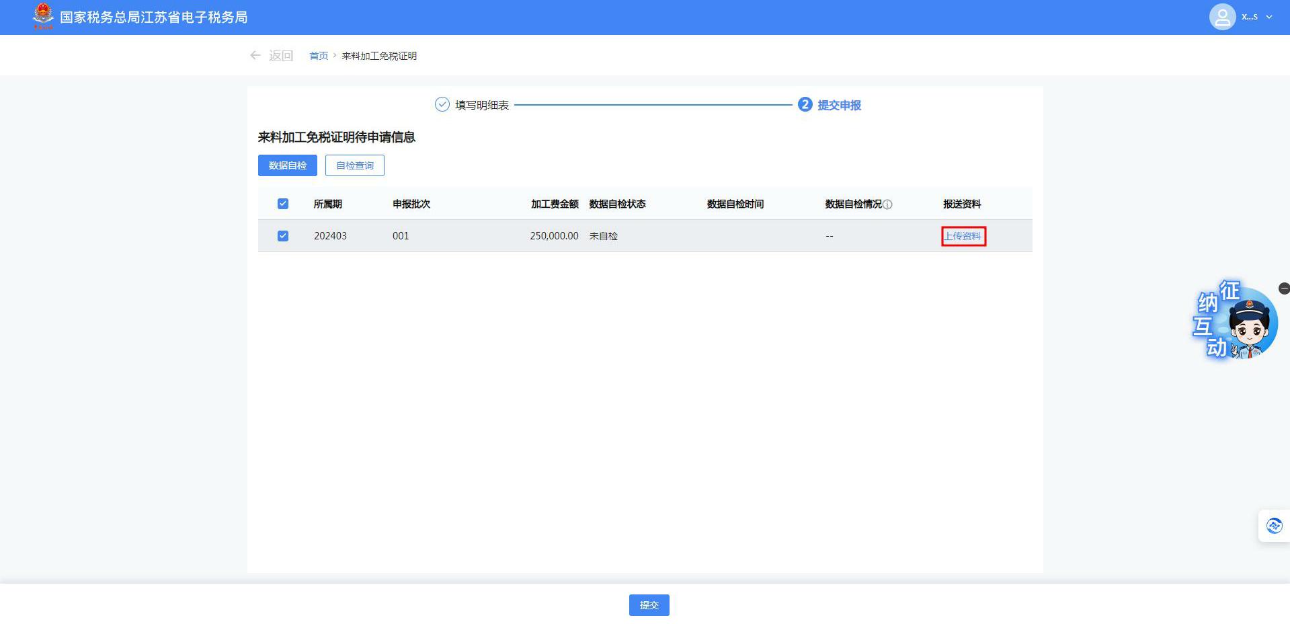Switch to 填写明细表 step
1290x624 pixels.
pos(482,105)
